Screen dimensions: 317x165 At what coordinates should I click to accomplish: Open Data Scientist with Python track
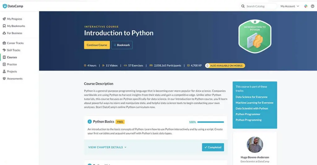click(x=252, y=108)
